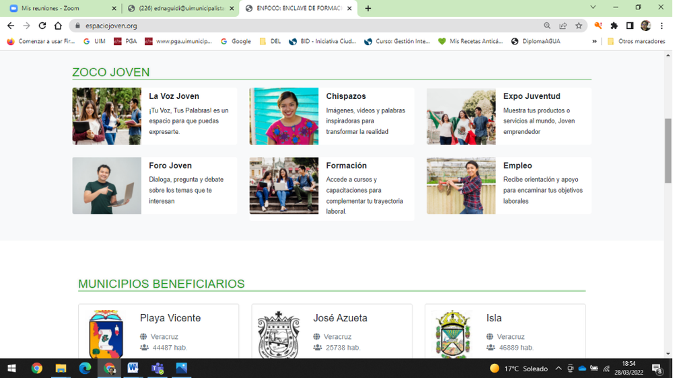Image resolution: width=673 pixels, height=378 pixels.
Task: Open the zoom magnifier icon in address bar
Action: click(547, 26)
